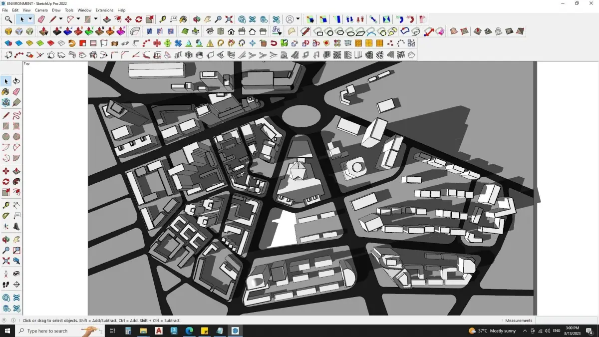
Task: Open the user account dropdown arrow
Action: pyautogui.click(x=298, y=19)
